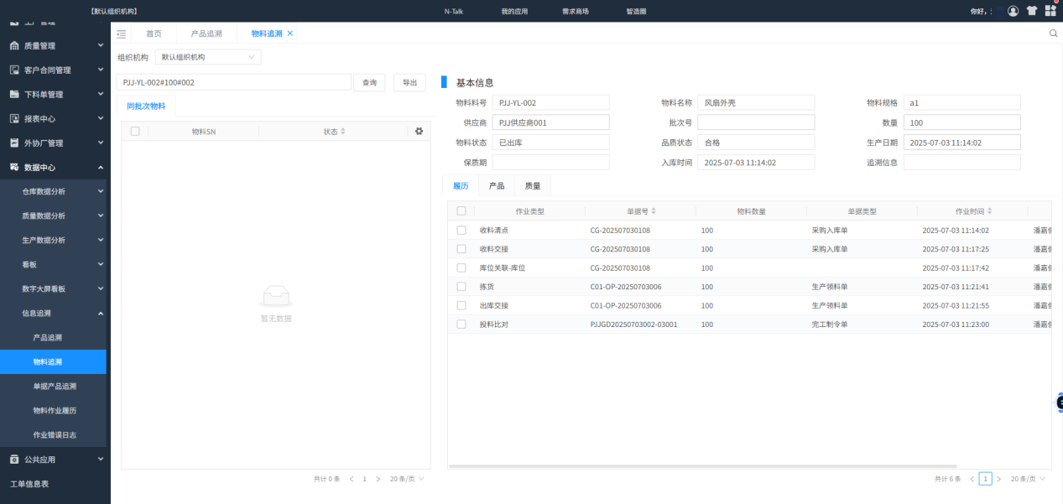Open the user account avatar icon
This screenshot has height=504, width=1063.
click(x=1011, y=11)
